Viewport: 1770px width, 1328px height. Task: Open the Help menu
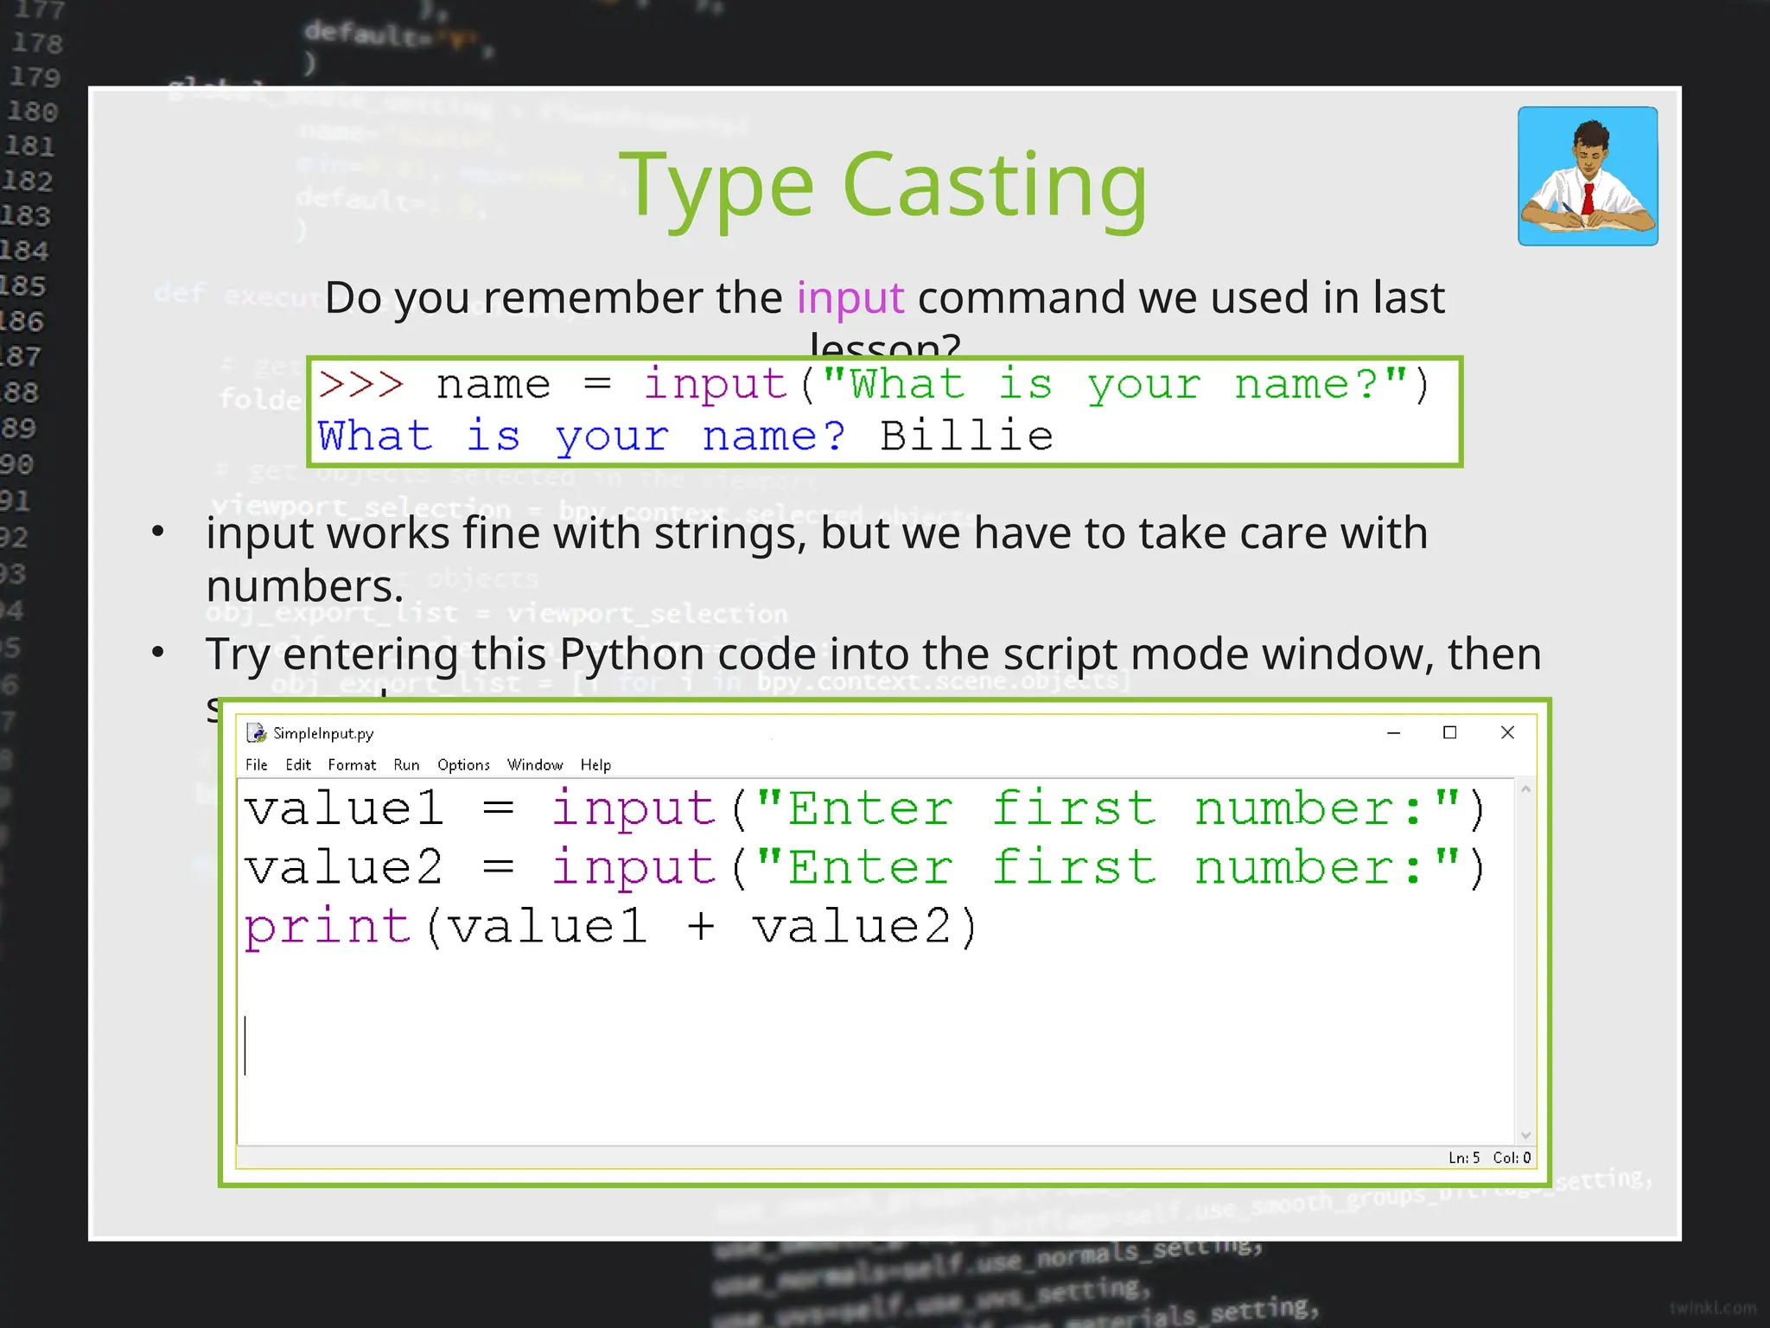tap(595, 764)
